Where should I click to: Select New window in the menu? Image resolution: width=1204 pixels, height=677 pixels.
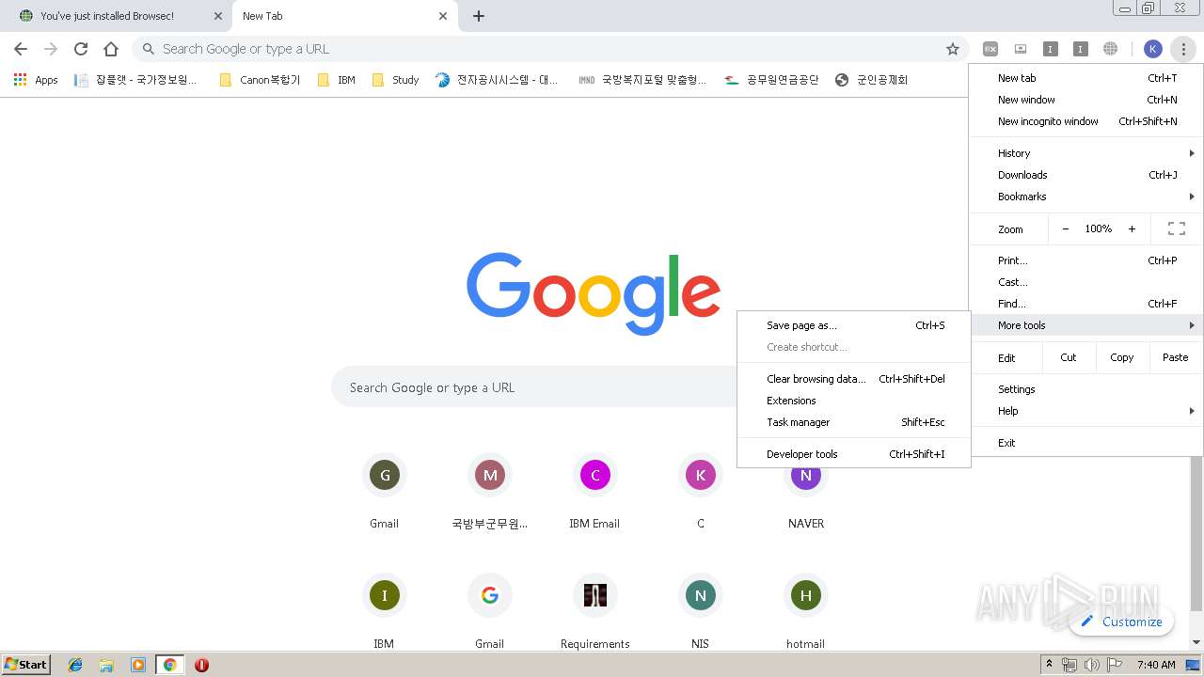click(1086, 100)
